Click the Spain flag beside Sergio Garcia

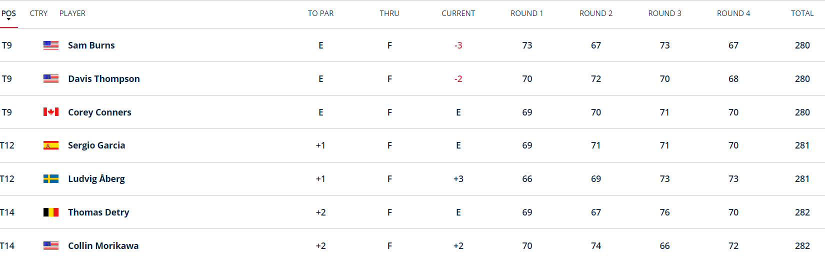point(51,145)
